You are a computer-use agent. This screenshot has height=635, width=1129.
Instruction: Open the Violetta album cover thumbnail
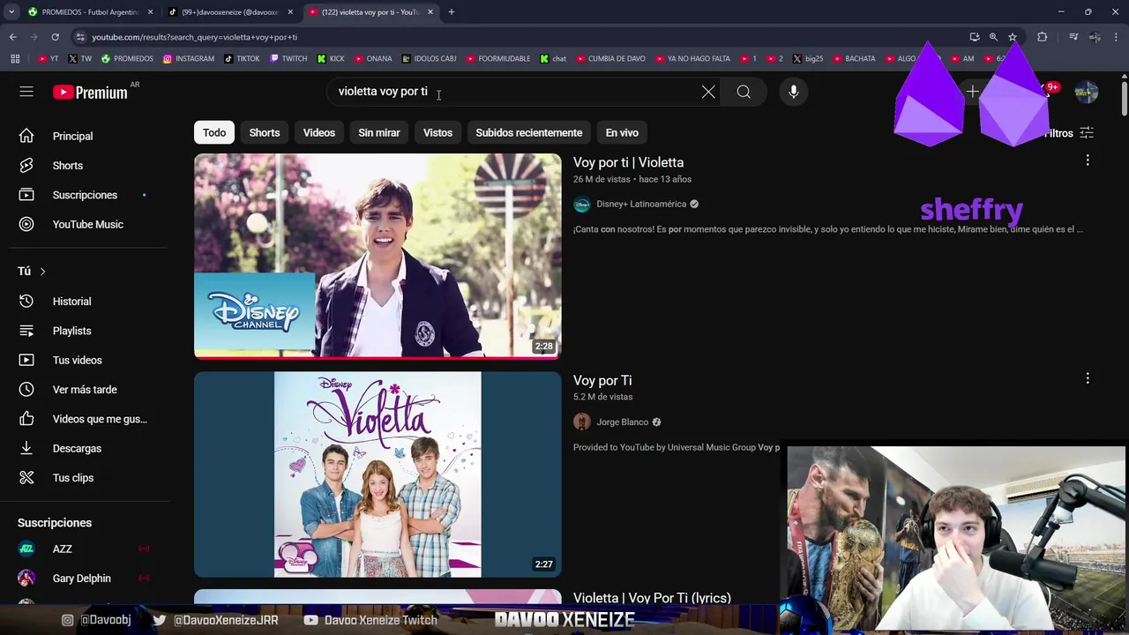pos(378,474)
